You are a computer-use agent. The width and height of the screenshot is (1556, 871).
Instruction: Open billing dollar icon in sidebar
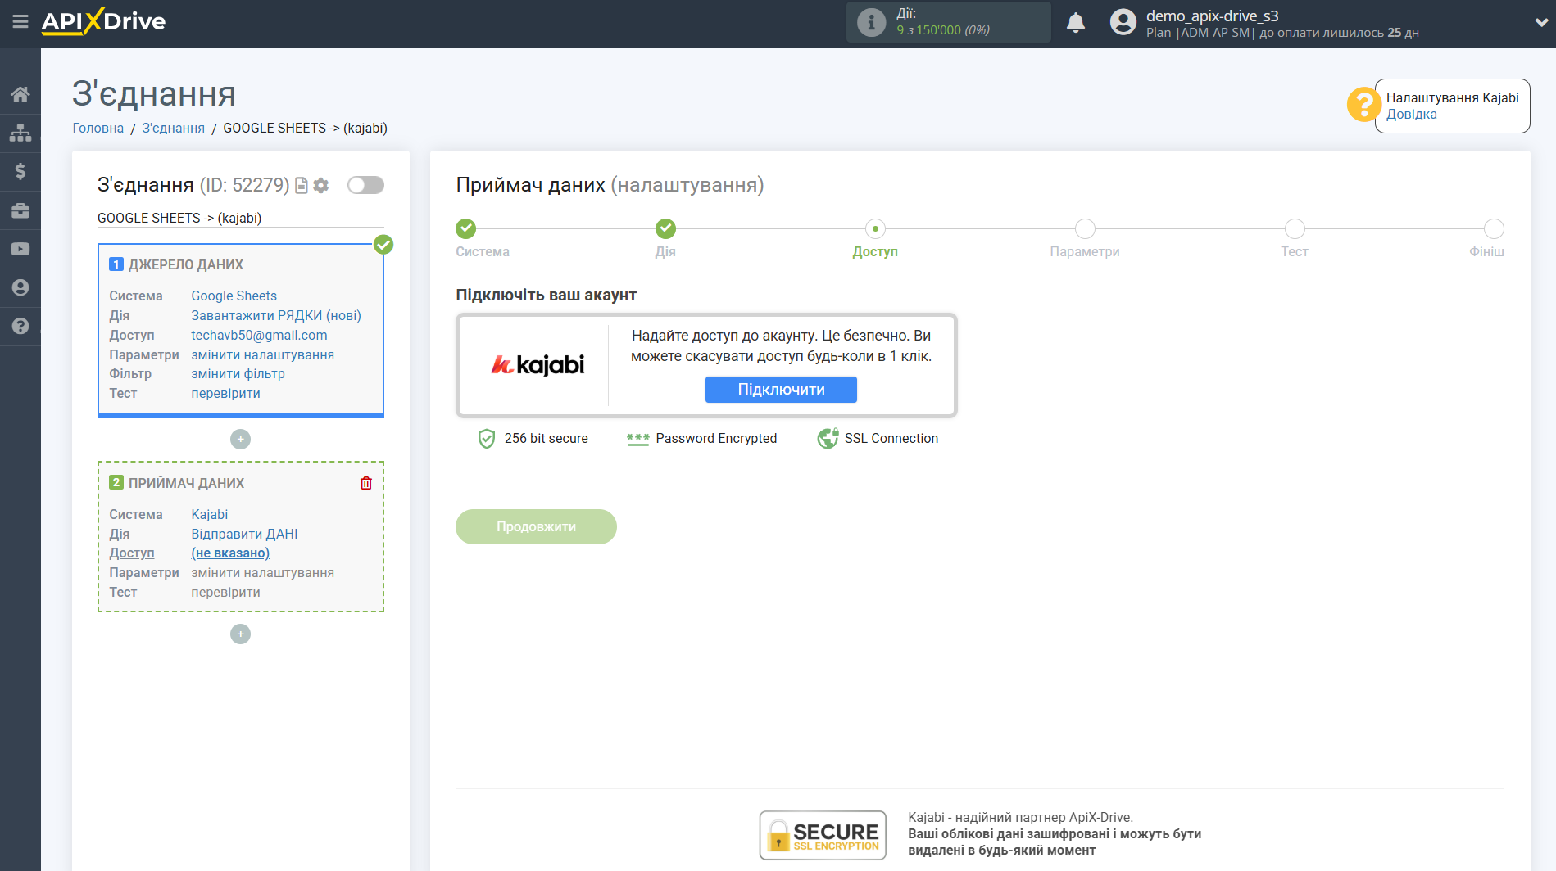[x=20, y=171]
